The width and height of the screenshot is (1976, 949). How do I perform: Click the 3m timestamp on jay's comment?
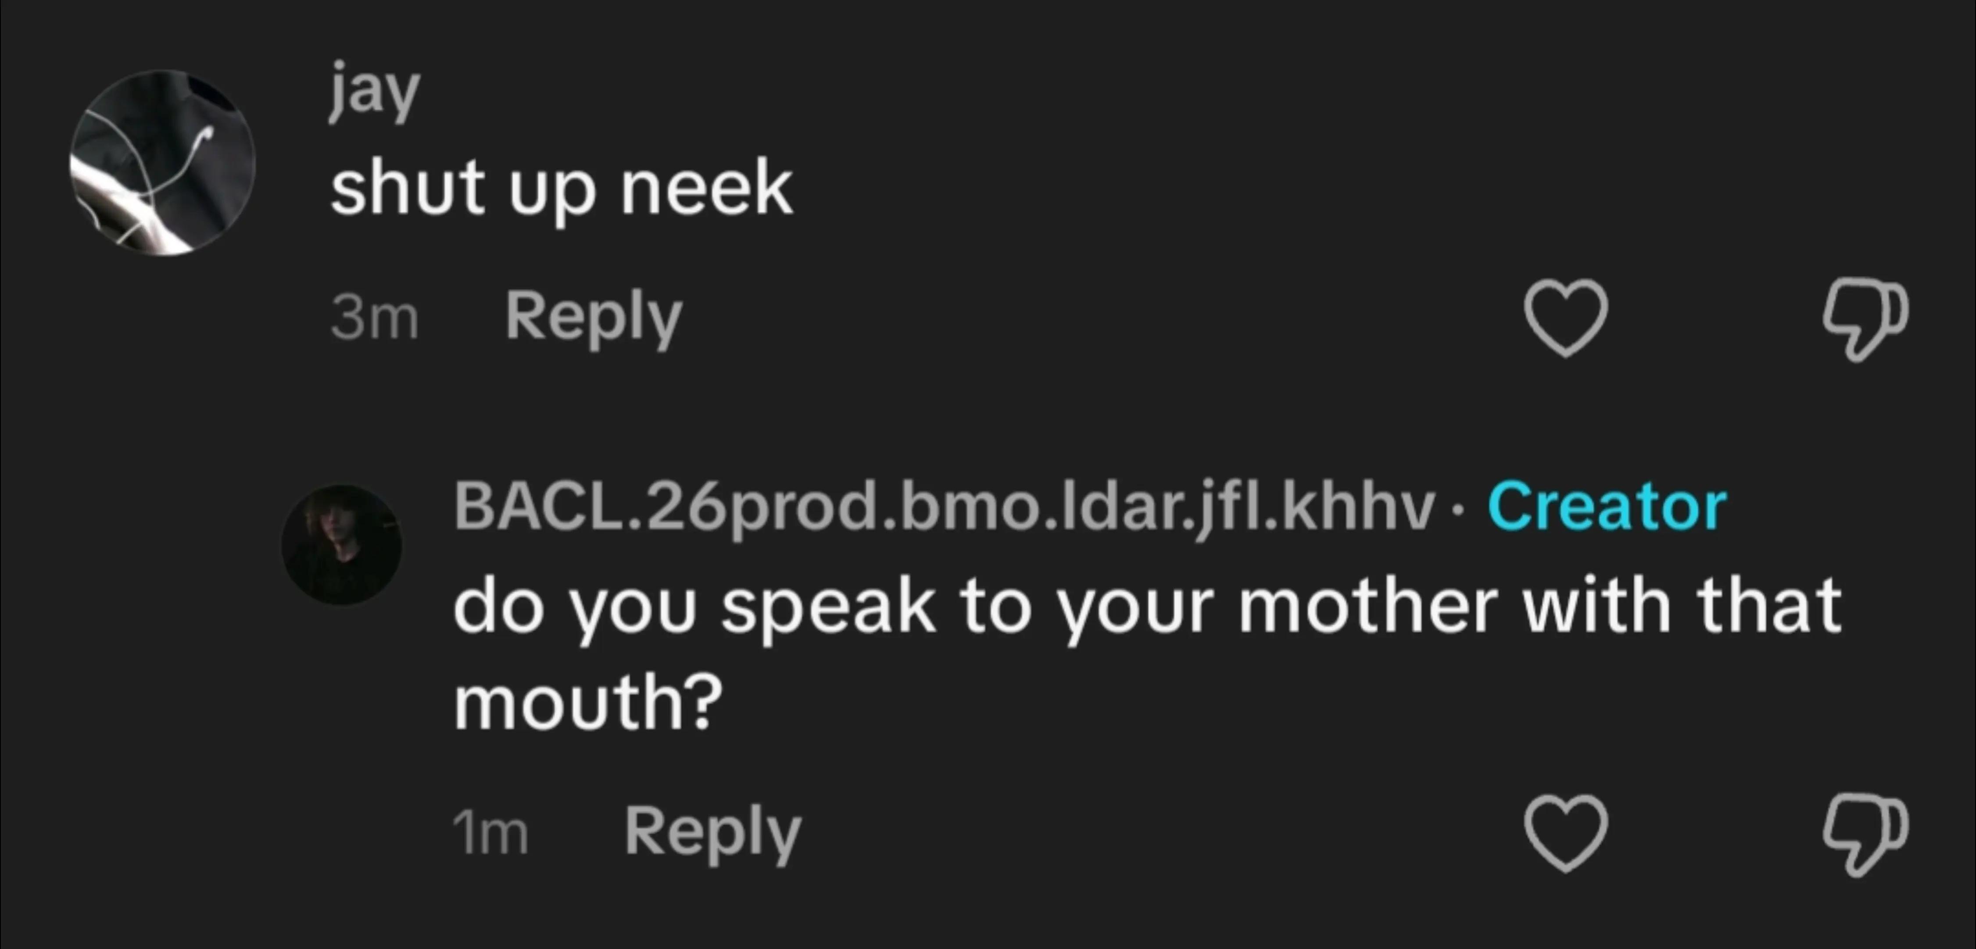374,318
